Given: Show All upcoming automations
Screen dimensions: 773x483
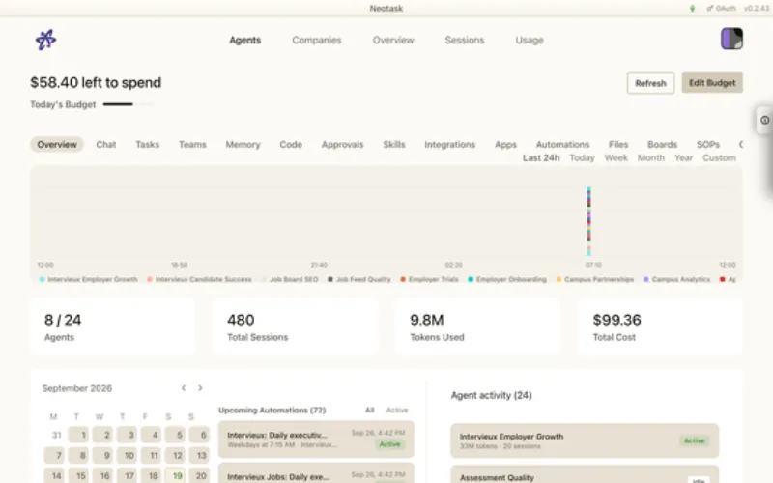Looking at the screenshot, I should click(370, 410).
